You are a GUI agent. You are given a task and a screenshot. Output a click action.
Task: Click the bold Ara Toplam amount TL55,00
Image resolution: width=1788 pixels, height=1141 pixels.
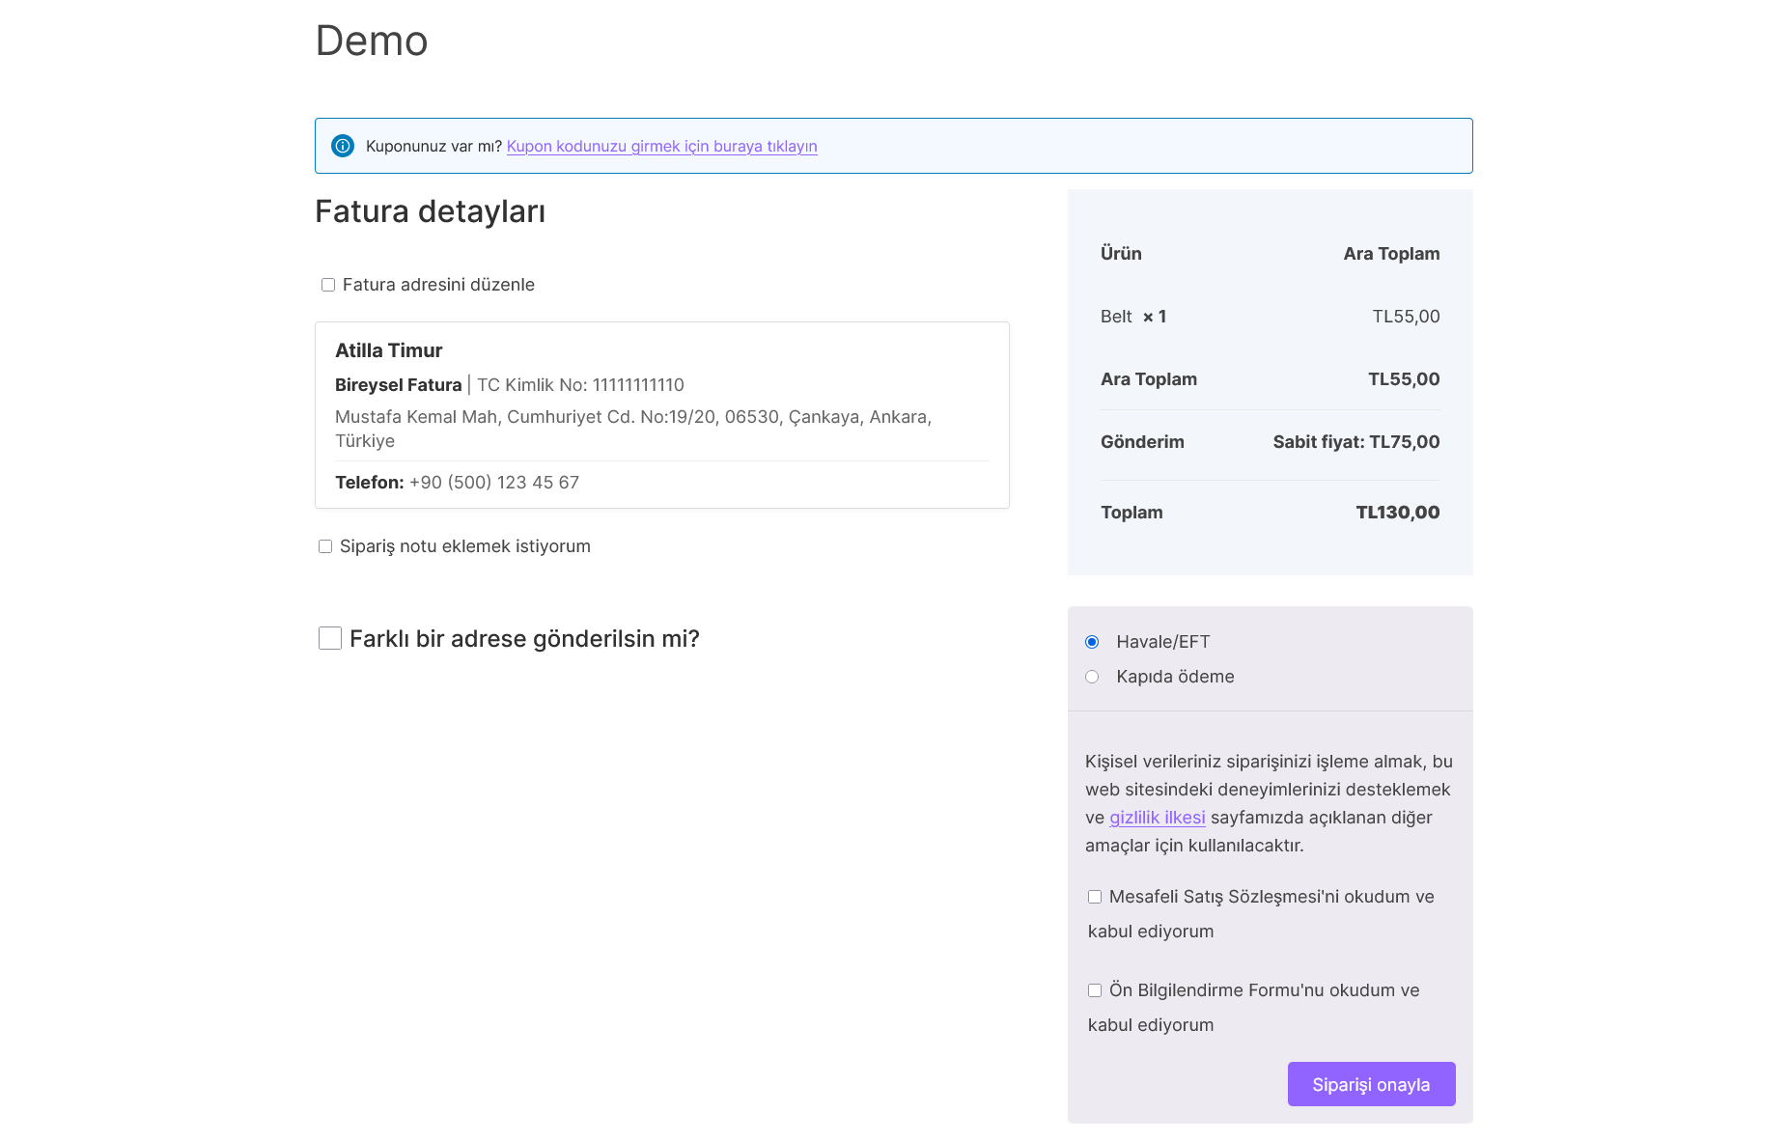(x=1404, y=379)
